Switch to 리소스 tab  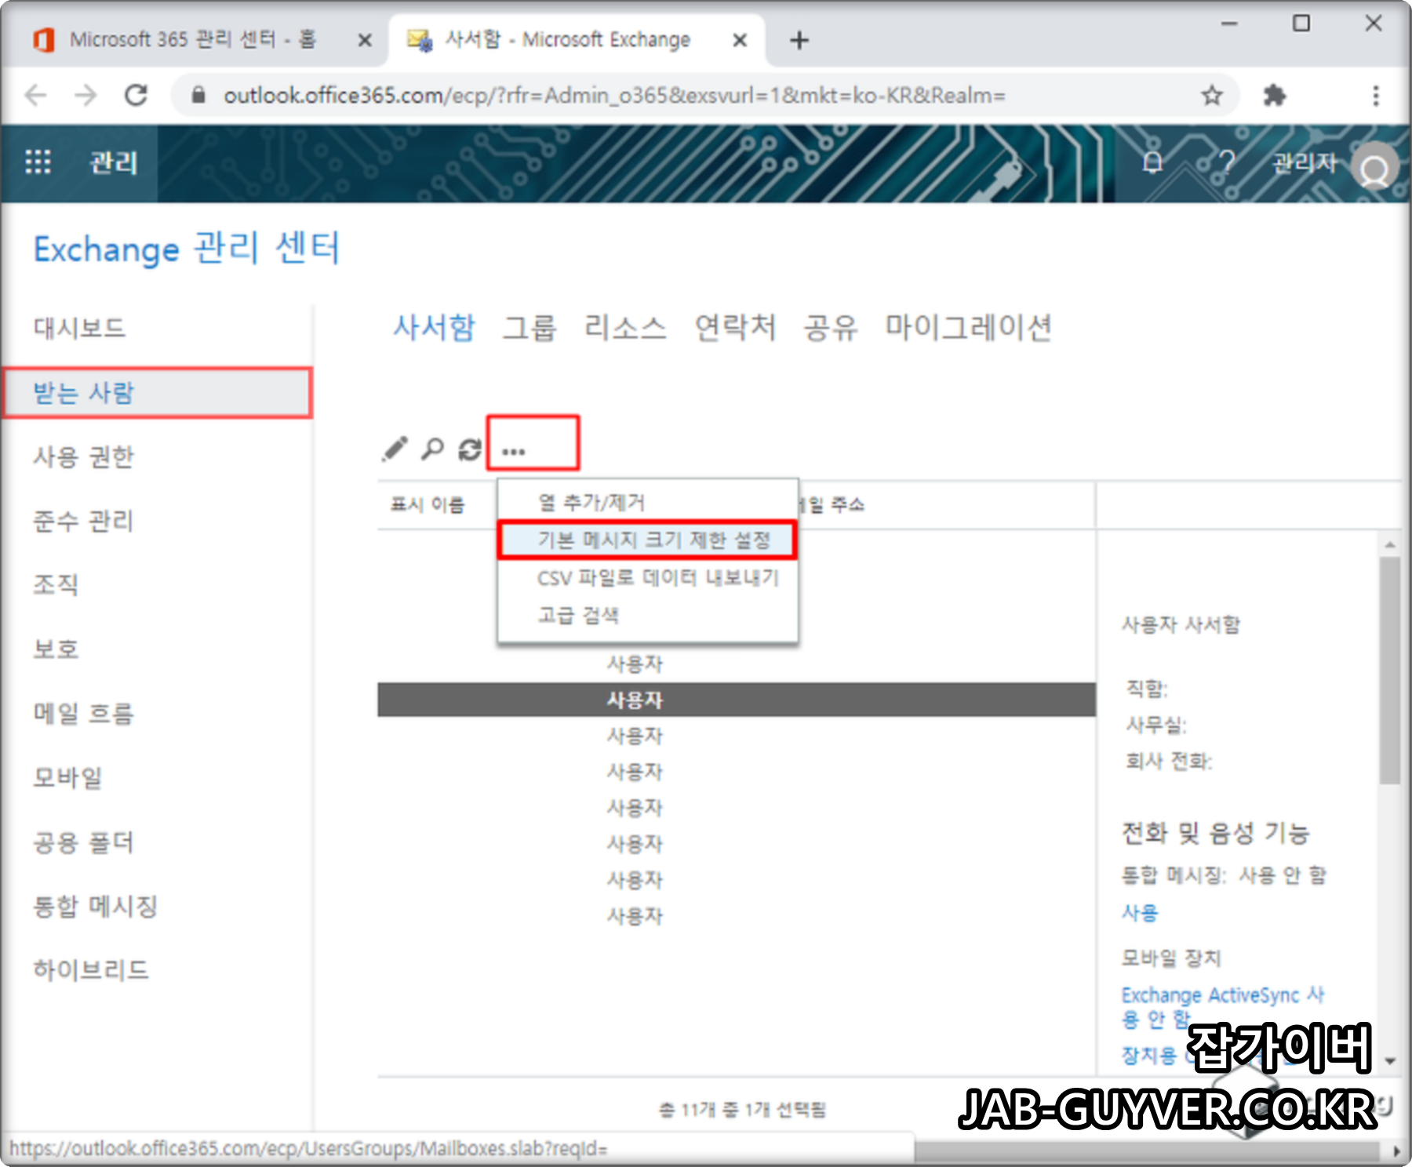(625, 326)
